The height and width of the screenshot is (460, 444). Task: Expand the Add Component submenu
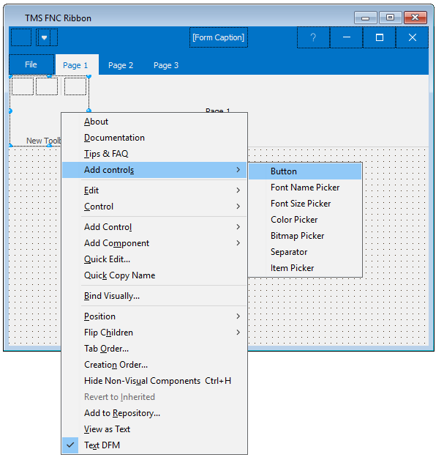pos(155,243)
